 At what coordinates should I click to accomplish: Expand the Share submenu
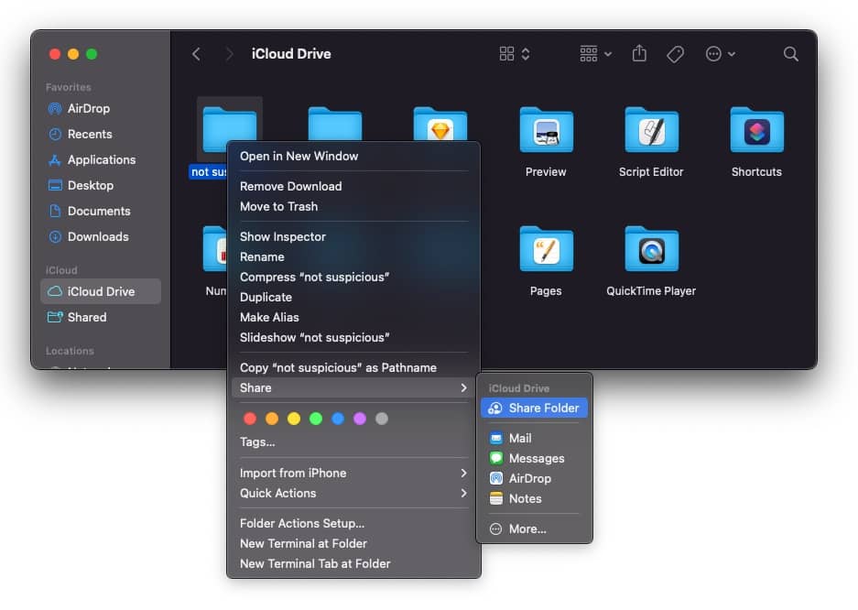coord(353,387)
